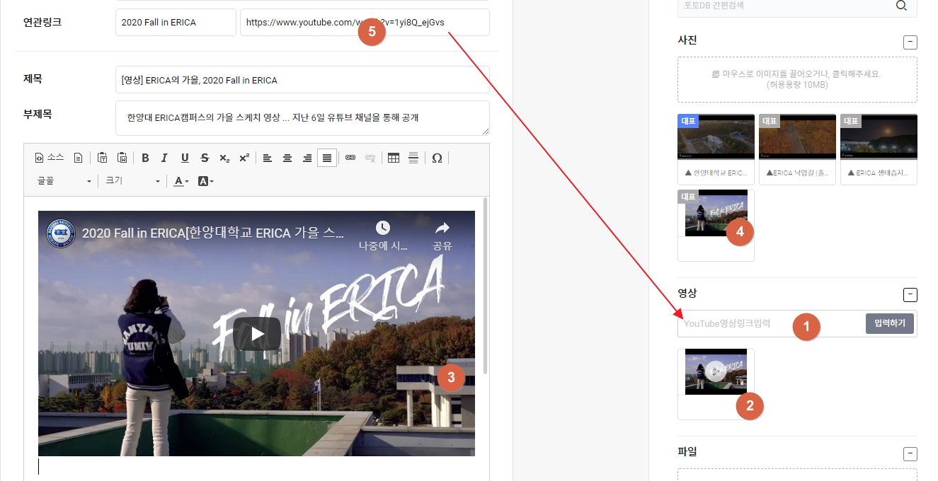Click 공유 share on the embedded video
Image resolution: width=938 pixels, height=481 pixels.
click(442, 236)
